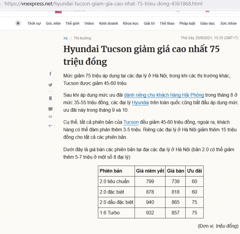The width and height of the screenshot is (240, 234).
Task: Open the comments bubble icon
Action: 50,109
